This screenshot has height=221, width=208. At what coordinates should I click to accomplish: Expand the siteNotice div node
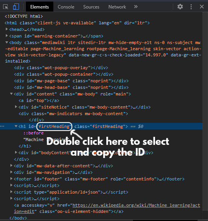coord(16,107)
